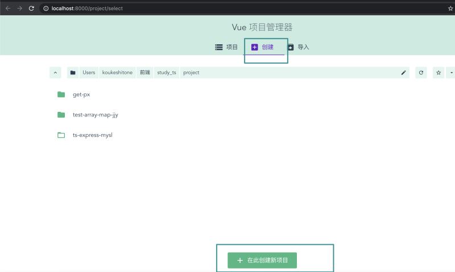Screen dimensions: 455x272
Task: Click the root folder icon in path
Action: [73, 73]
